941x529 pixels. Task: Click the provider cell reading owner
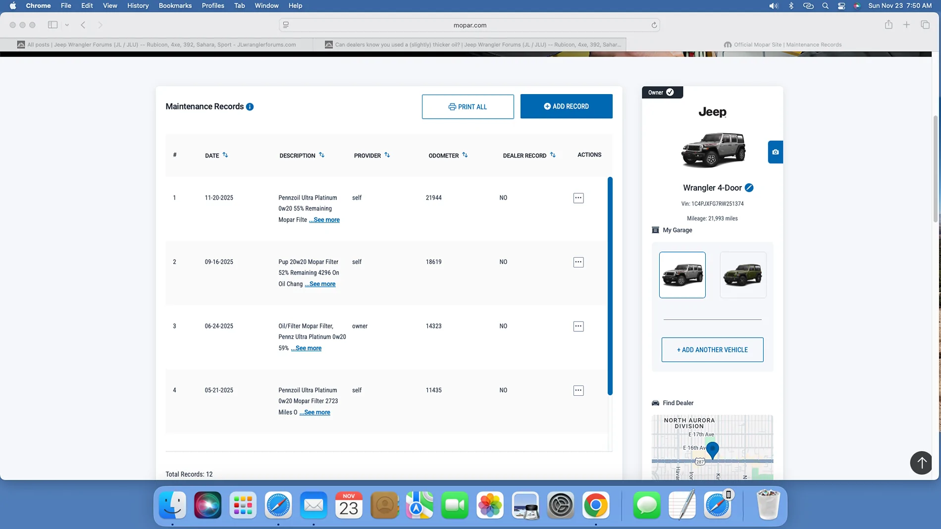(x=360, y=326)
